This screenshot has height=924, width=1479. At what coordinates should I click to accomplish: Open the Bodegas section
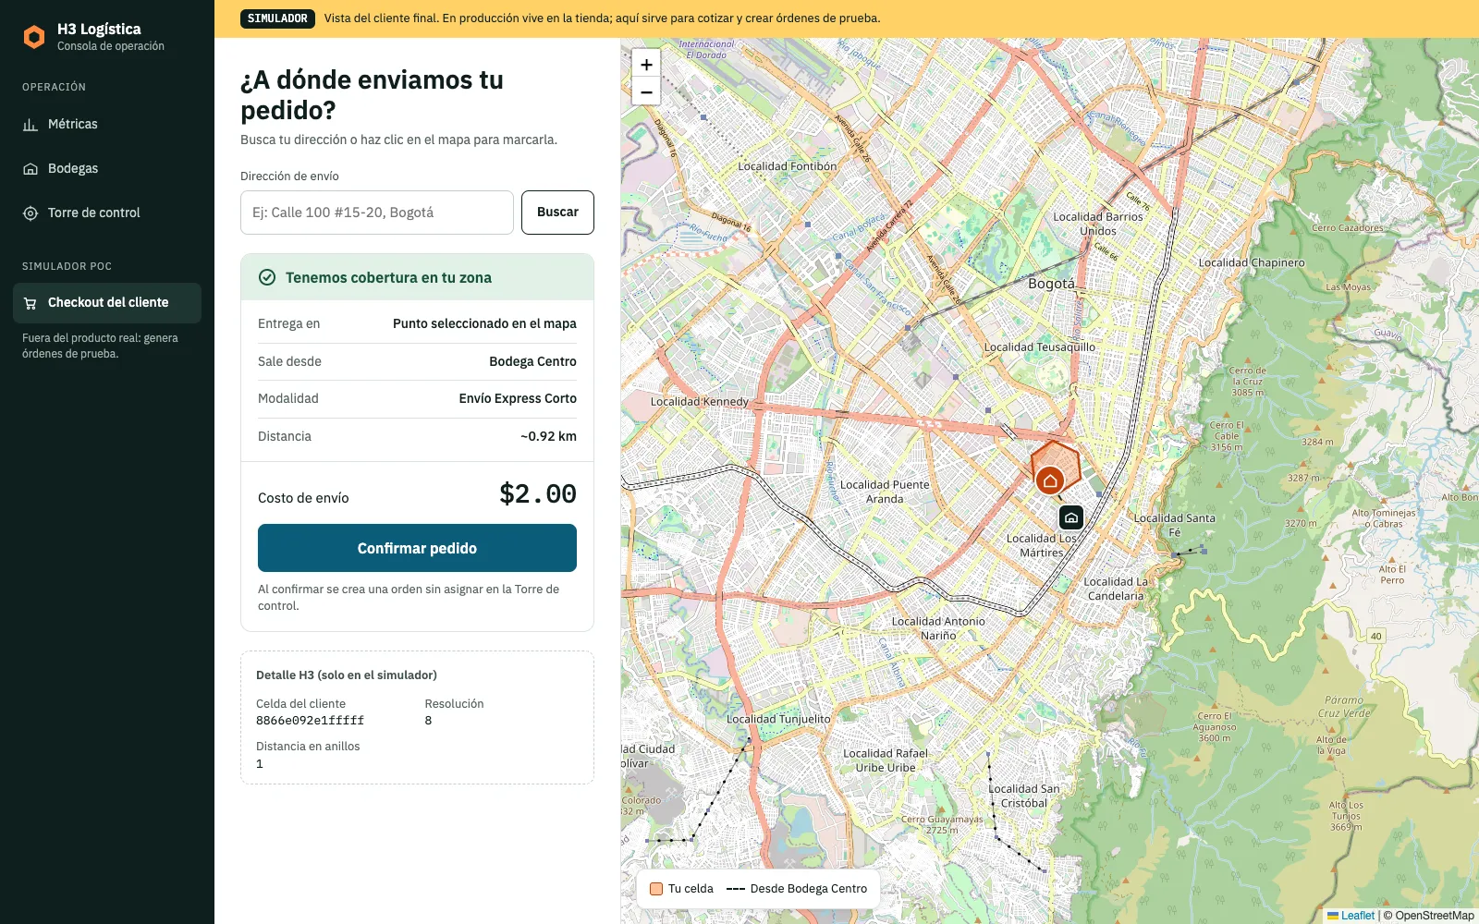107,168
